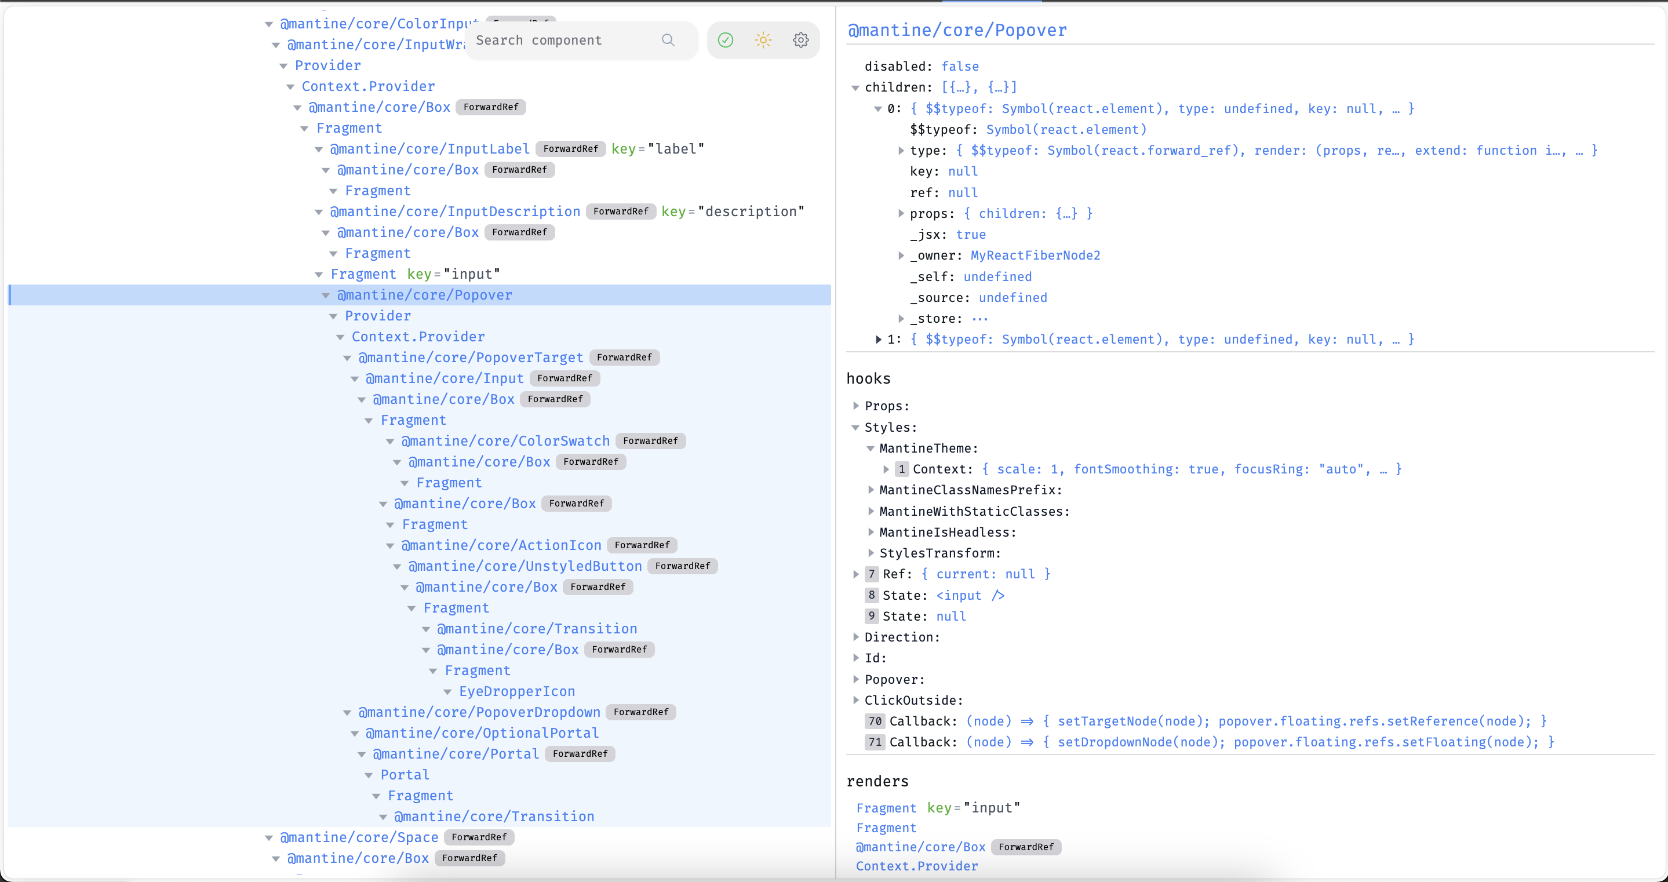Click Callback 70 setTargetNode function
The height and width of the screenshot is (882, 1668).
tap(1256, 721)
